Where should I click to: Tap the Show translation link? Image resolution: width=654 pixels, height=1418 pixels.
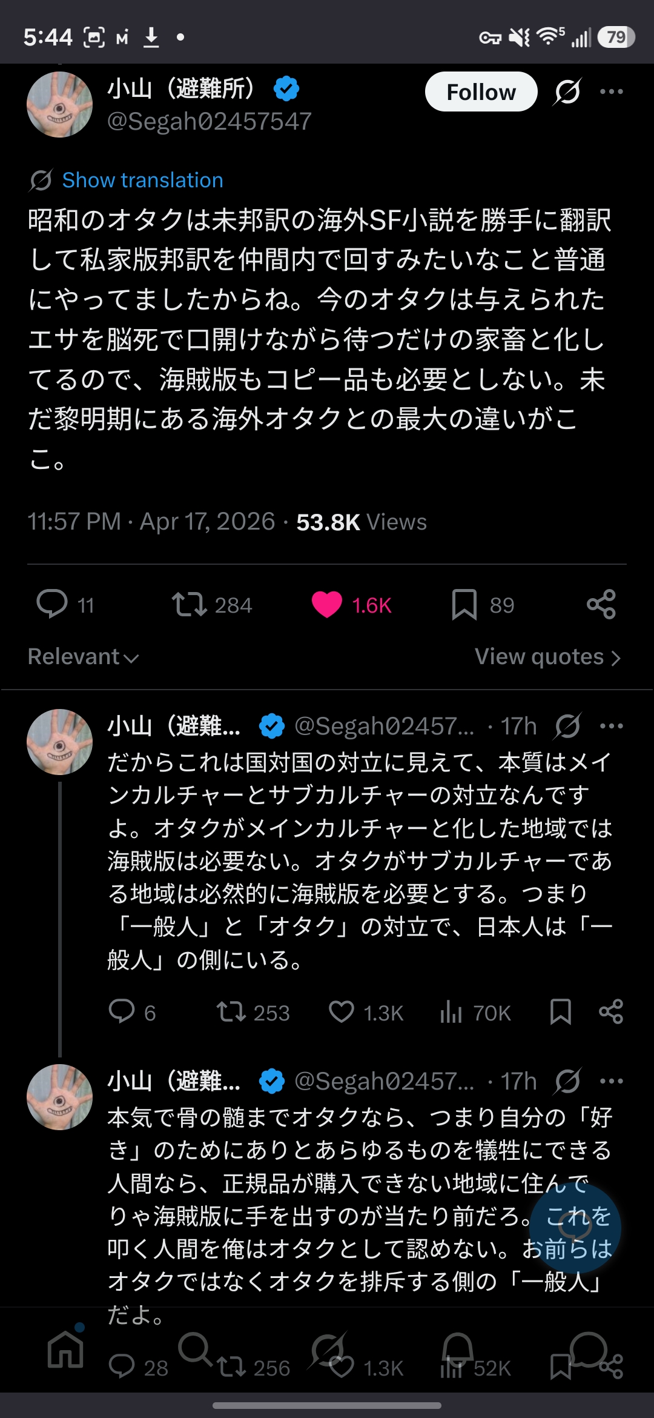[x=142, y=180]
